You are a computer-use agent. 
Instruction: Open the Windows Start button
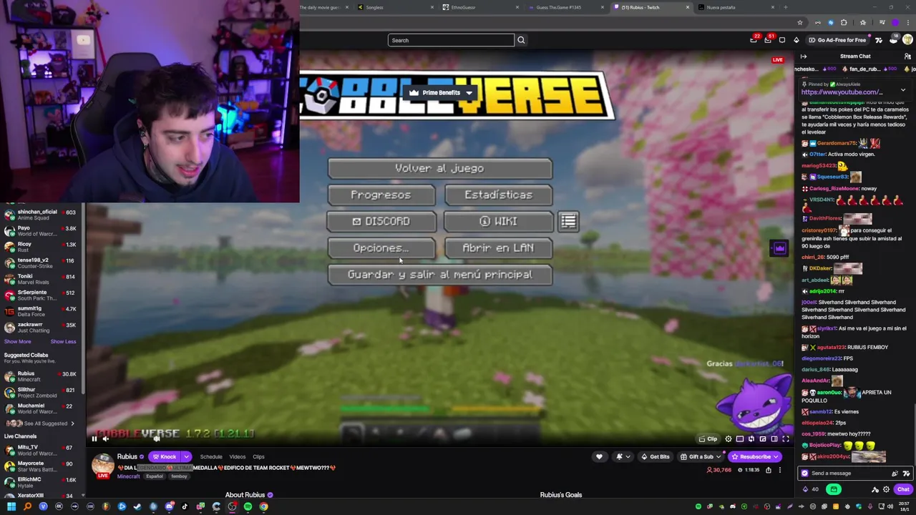[x=11, y=506]
